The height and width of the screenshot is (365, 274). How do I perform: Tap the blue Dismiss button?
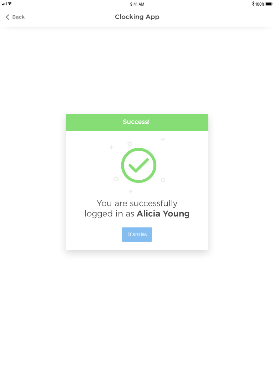[137, 235]
